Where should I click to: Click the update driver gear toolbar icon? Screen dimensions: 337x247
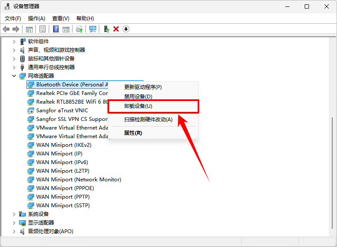(x=79, y=29)
